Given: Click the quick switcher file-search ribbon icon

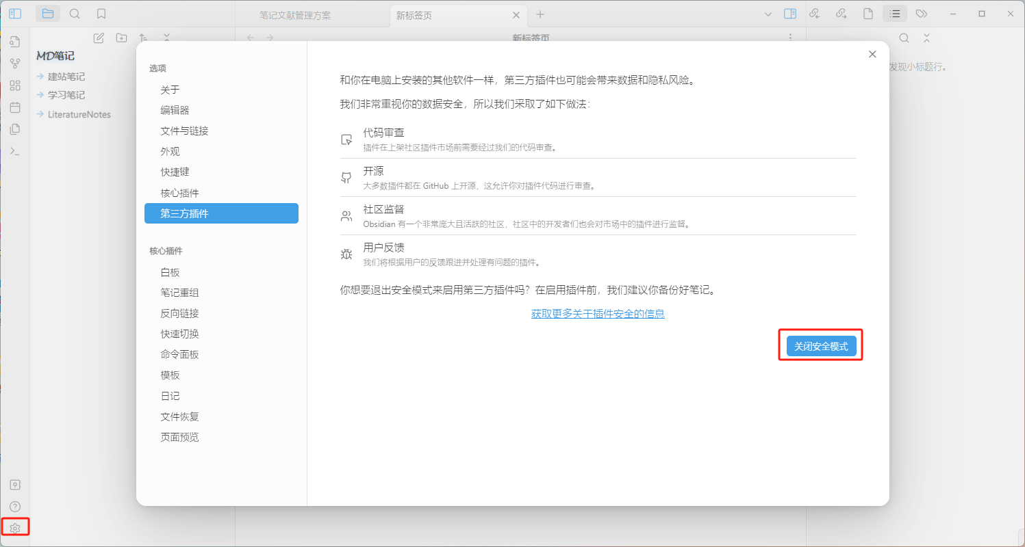Looking at the screenshot, I should pyautogui.click(x=15, y=42).
